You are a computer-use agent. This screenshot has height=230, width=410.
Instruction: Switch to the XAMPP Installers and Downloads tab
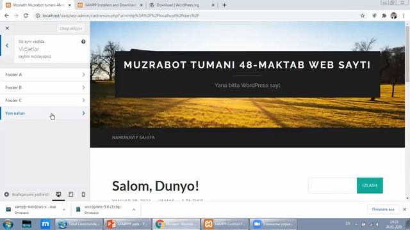click(x=110, y=5)
